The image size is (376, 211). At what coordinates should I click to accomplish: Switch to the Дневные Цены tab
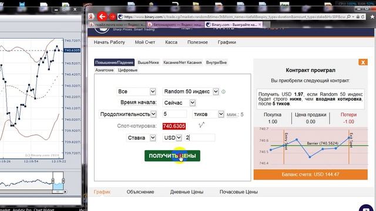click(x=187, y=192)
